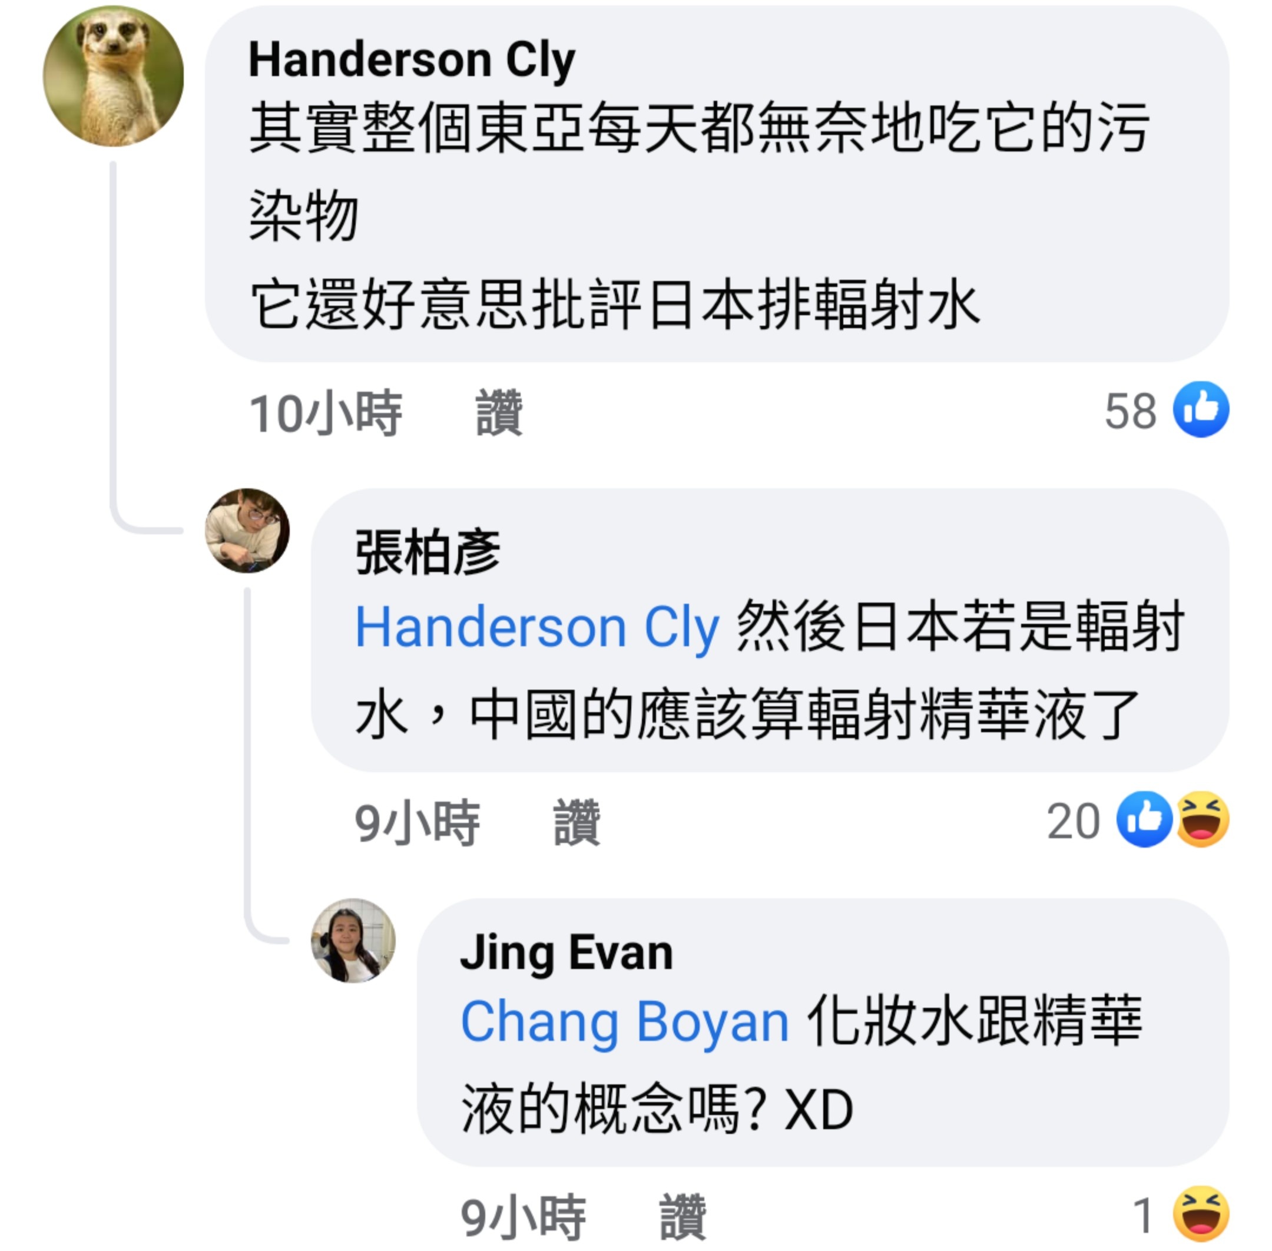Image resolution: width=1272 pixels, height=1251 pixels.
Task: Click the haha emoji on Jing Evan's comment
Action: point(1201,1213)
